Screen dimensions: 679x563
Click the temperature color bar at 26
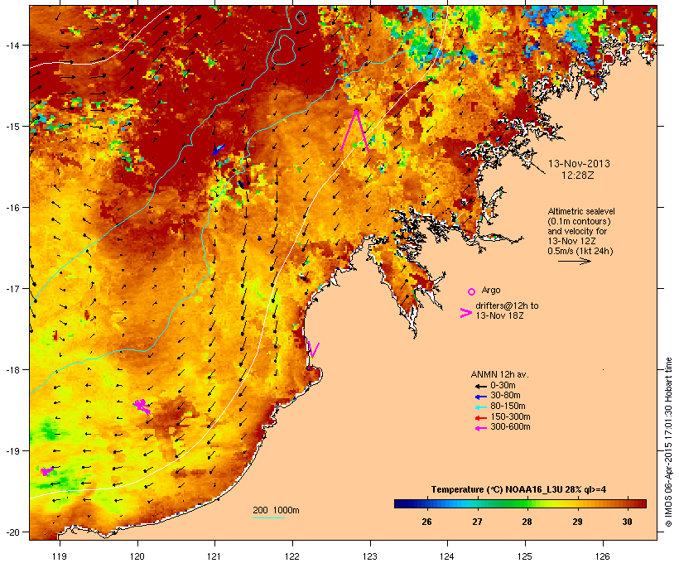click(x=426, y=503)
